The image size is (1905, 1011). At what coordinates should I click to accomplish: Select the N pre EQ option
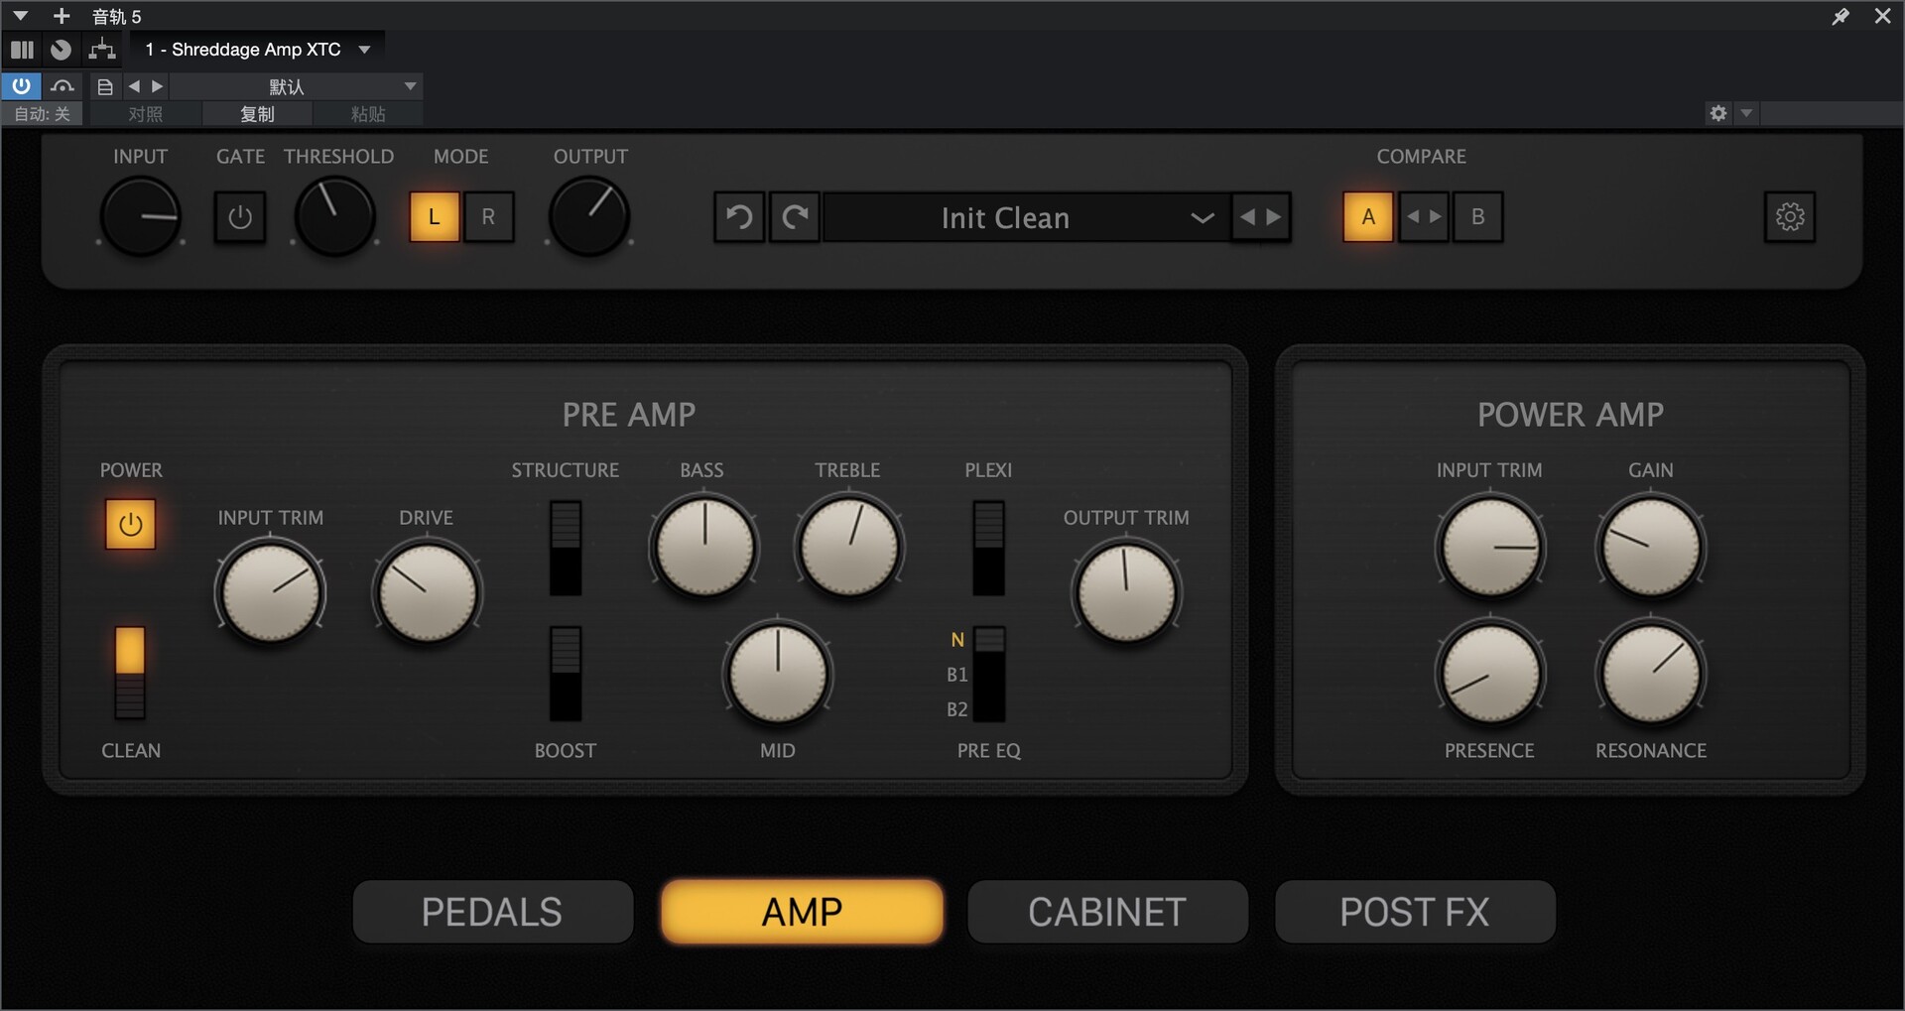click(957, 640)
